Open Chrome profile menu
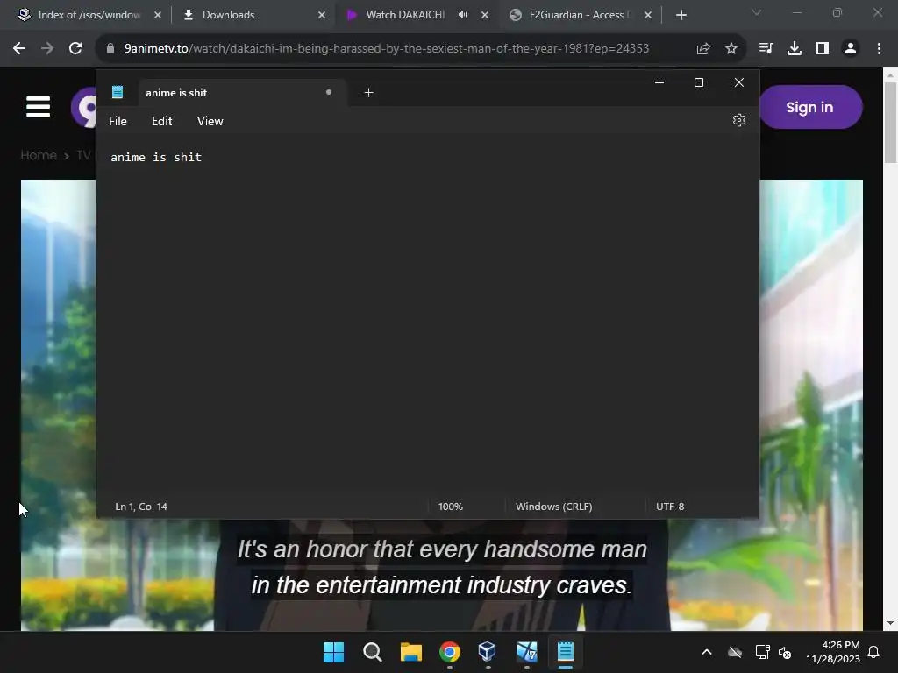The width and height of the screenshot is (898, 673). 851,49
